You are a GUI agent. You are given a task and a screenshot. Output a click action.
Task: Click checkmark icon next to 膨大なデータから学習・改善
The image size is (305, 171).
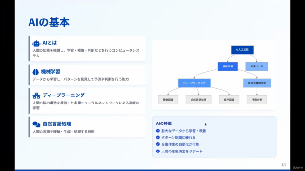[x=158, y=131]
